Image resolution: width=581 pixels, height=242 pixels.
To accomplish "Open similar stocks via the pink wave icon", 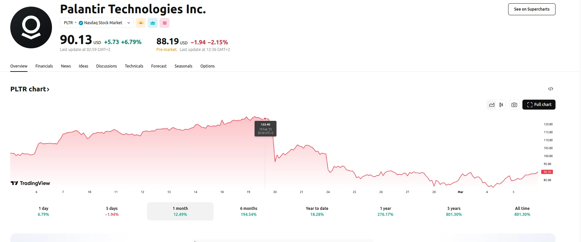I will 164,23.
